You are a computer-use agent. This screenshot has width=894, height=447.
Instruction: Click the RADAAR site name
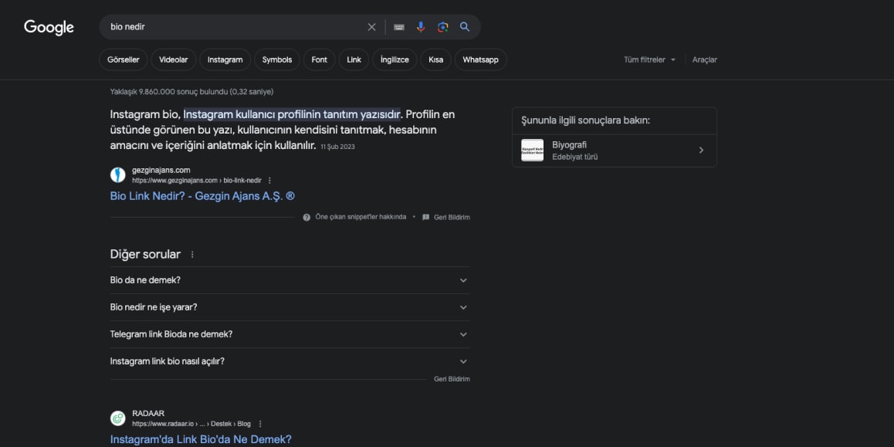148,413
